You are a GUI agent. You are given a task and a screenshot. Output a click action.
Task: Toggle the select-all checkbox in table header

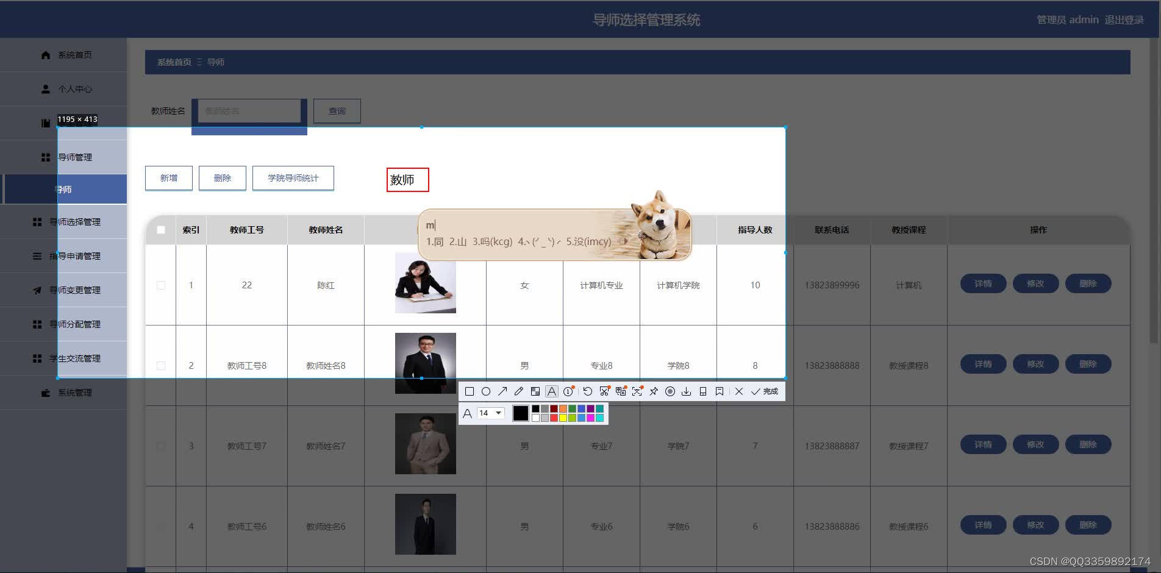point(161,230)
